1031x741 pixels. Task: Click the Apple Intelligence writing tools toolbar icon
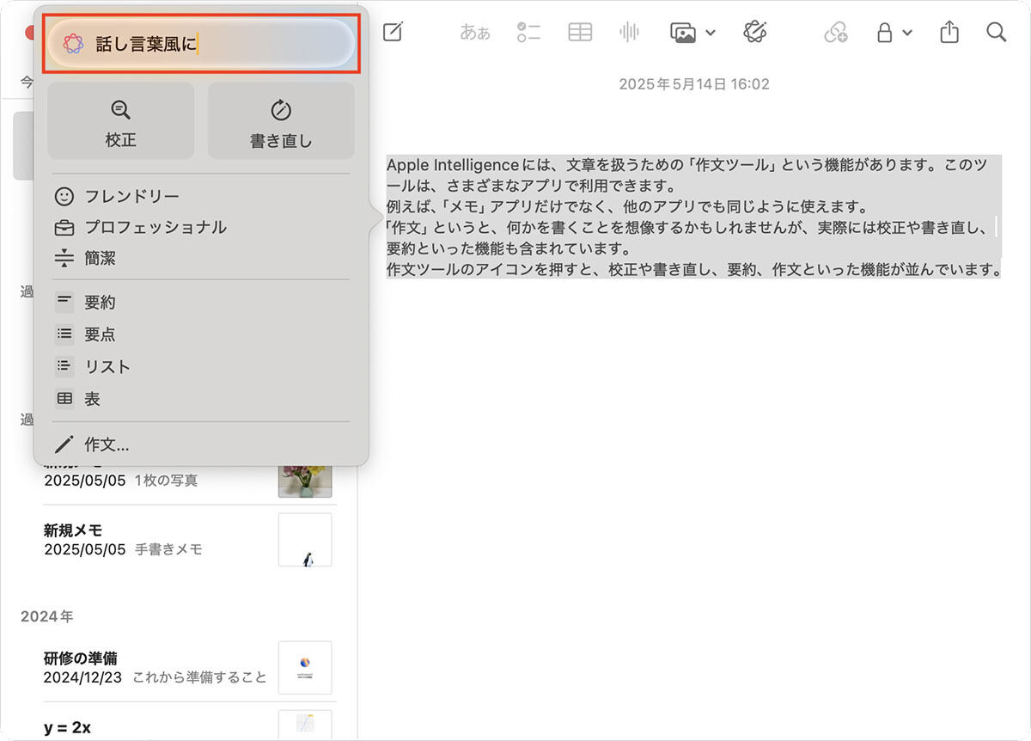(755, 33)
